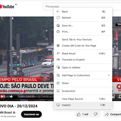Select Inspect from the context menu
This screenshot has width=121, height=121.
click(x=83, y=105)
